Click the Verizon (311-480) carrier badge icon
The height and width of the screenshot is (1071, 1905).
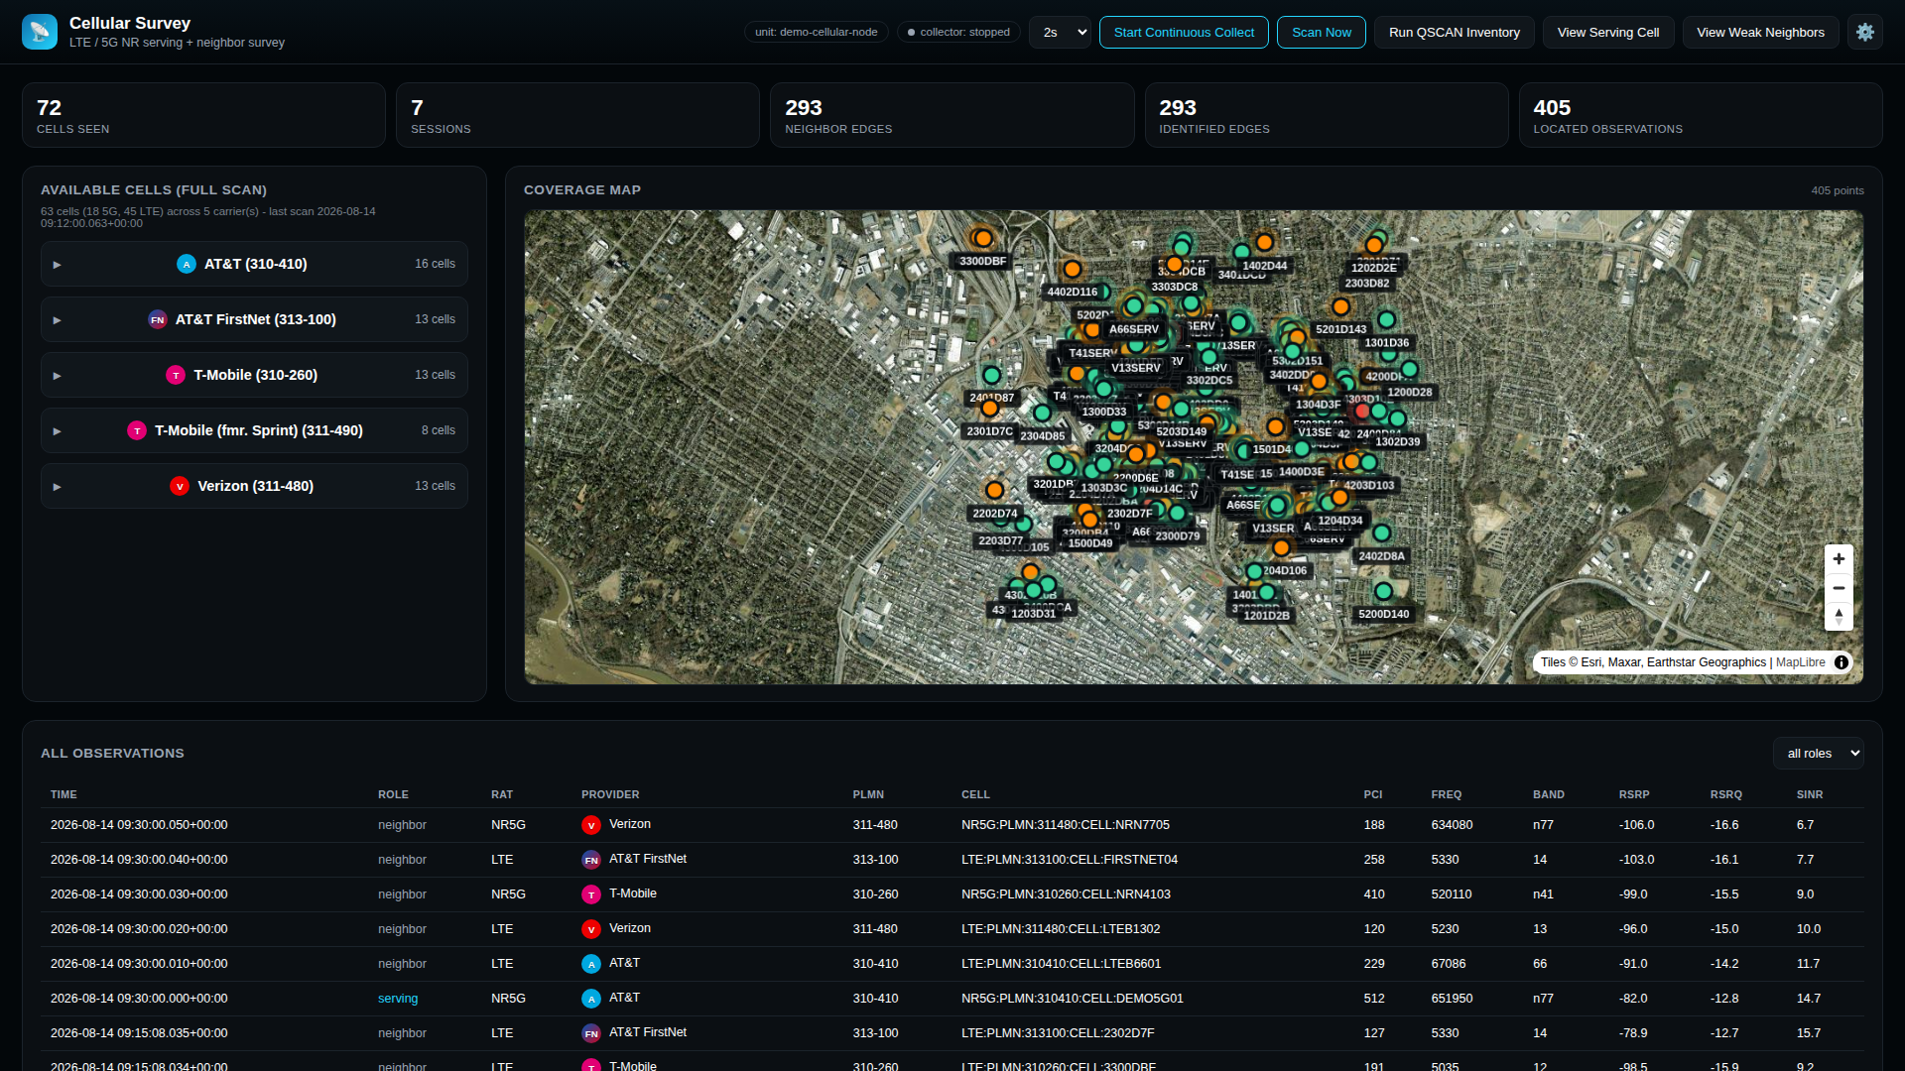(x=180, y=486)
